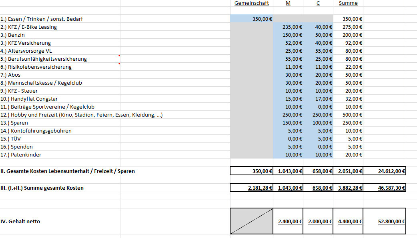Click the M value for KFZ / E-Bike Leasing
The image size is (417, 238).
click(288, 27)
